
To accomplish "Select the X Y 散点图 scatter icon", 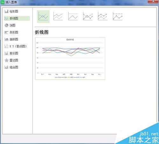I will [6, 46].
